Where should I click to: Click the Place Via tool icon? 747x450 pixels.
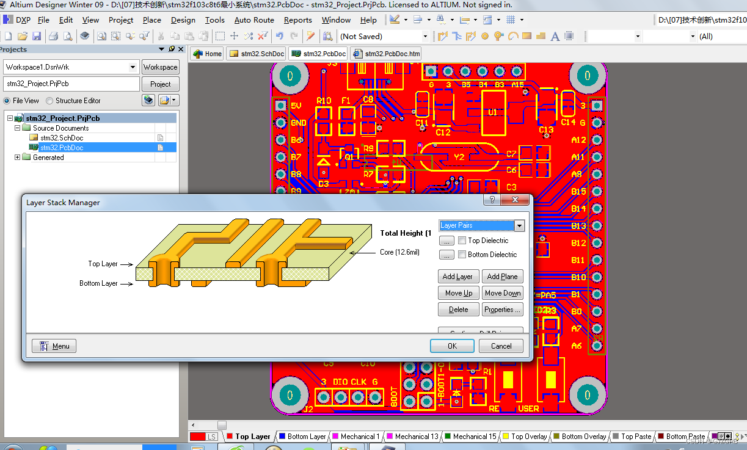(499, 36)
